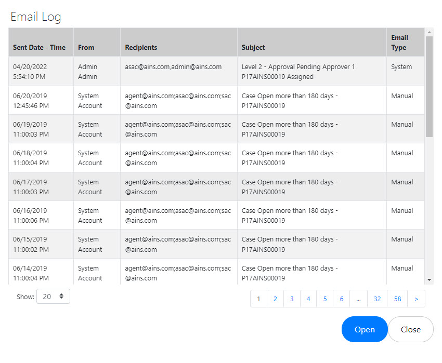The width and height of the screenshot is (442, 363).
Task: Select the 06/17/2019 email log row
Action: pos(216,187)
